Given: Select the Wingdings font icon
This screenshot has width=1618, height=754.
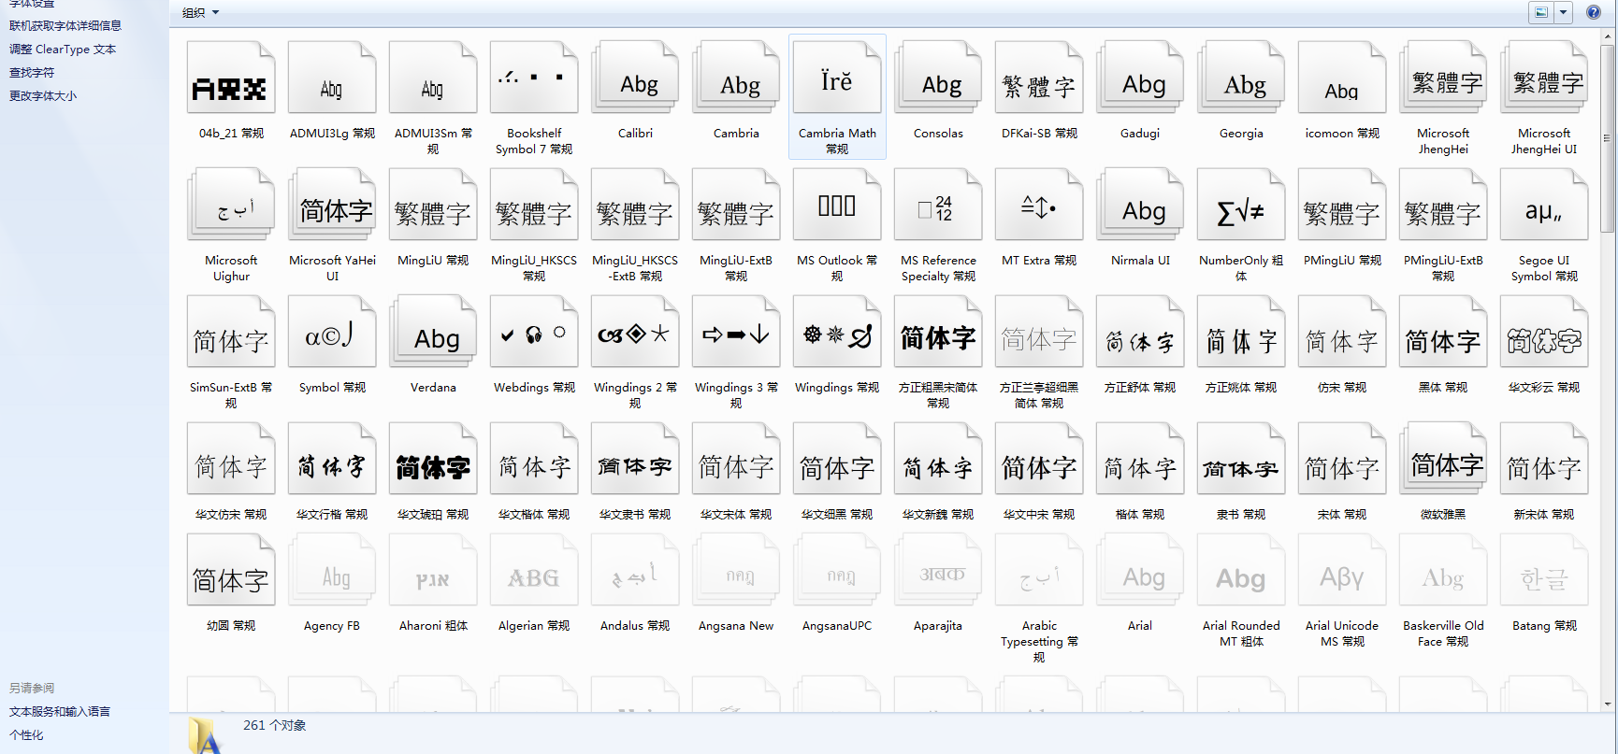Looking at the screenshot, I should click(x=837, y=332).
